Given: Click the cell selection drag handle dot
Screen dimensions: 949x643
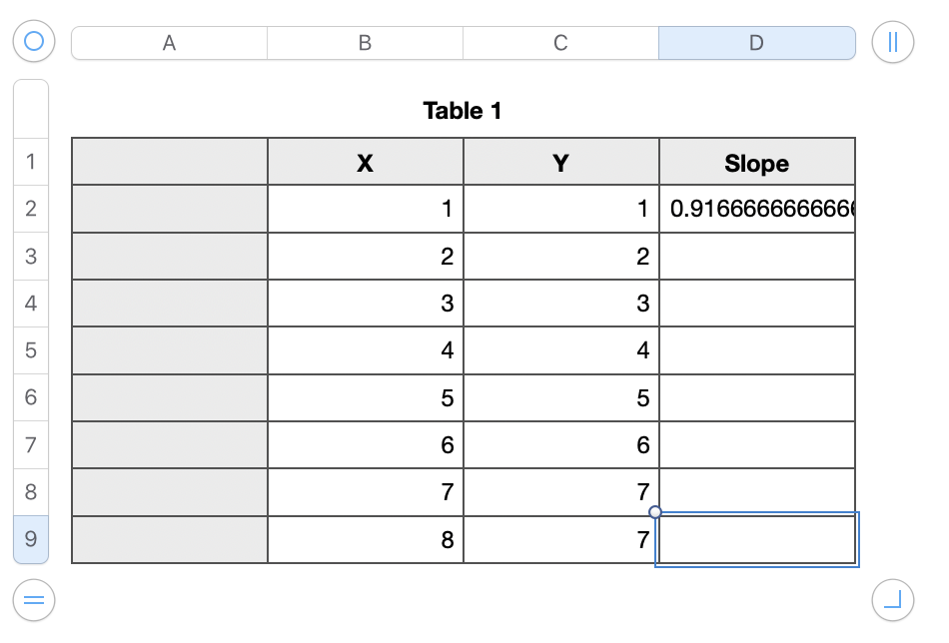Looking at the screenshot, I should coord(655,512).
